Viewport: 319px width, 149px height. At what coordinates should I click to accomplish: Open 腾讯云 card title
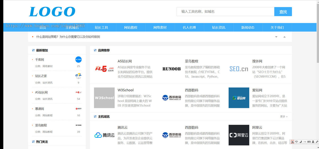pyautogui.click(x=123, y=127)
